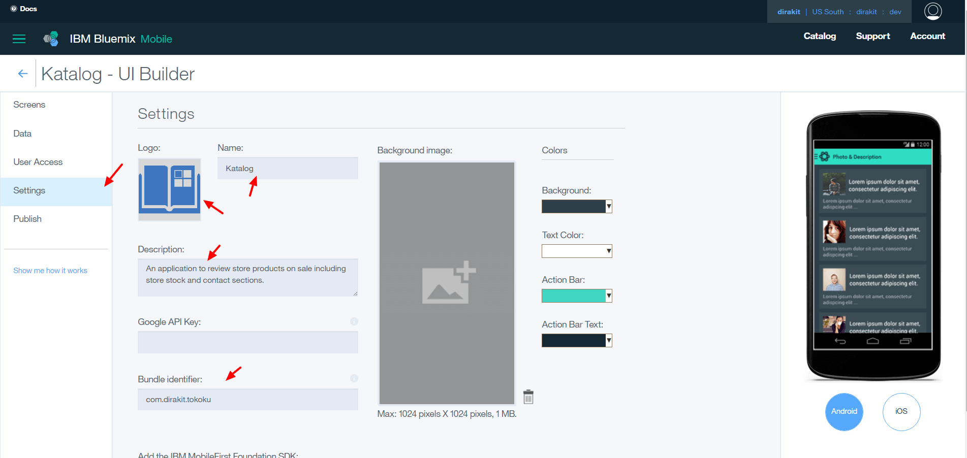Image resolution: width=967 pixels, height=458 pixels.
Task: Click the user profile avatar icon
Action: pyautogui.click(x=932, y=11)
